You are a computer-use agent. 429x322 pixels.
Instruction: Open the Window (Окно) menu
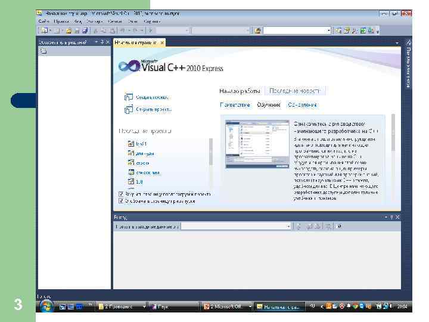coord(133,21)
